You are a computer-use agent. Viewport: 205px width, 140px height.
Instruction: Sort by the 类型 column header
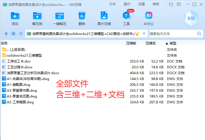pos(173,43)
